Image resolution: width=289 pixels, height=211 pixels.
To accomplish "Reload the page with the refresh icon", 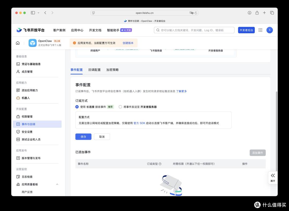I will point(196,13).
